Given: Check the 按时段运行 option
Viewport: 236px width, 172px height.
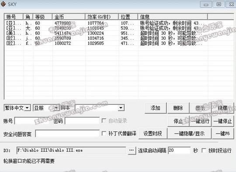Looking at the screenshot, I should point(204,150).
